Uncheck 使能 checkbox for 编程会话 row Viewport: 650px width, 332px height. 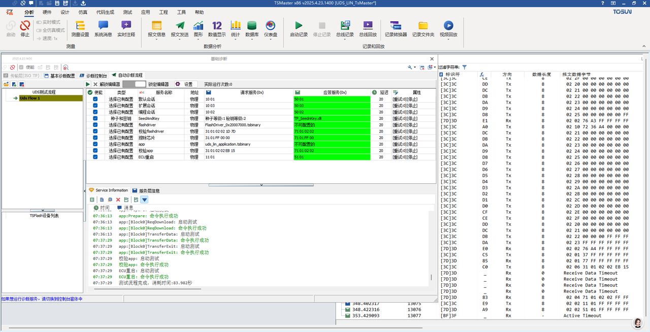[x=95, y=112]
